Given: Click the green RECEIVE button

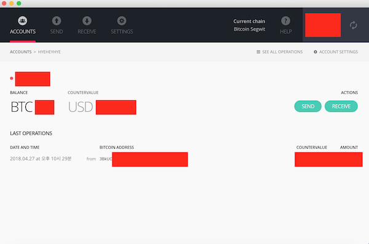Looking at the screenshot, I should pos(341,106).
